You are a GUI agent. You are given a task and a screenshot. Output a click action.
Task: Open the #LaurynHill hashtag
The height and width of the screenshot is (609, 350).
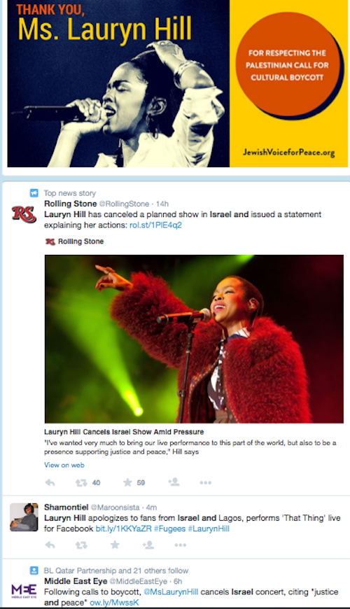click(209, 528)
